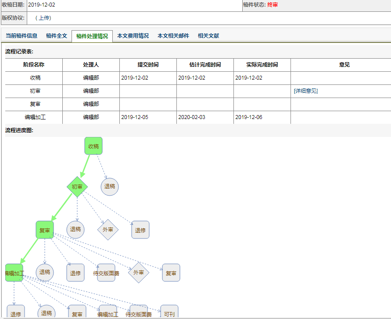This screenshot has height=319, width=391.
Task: Switch to 本文相关邮件 tab
Action: click(x=173, y=36)
